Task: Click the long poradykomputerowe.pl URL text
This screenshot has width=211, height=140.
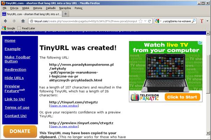Action: point(81,72)
